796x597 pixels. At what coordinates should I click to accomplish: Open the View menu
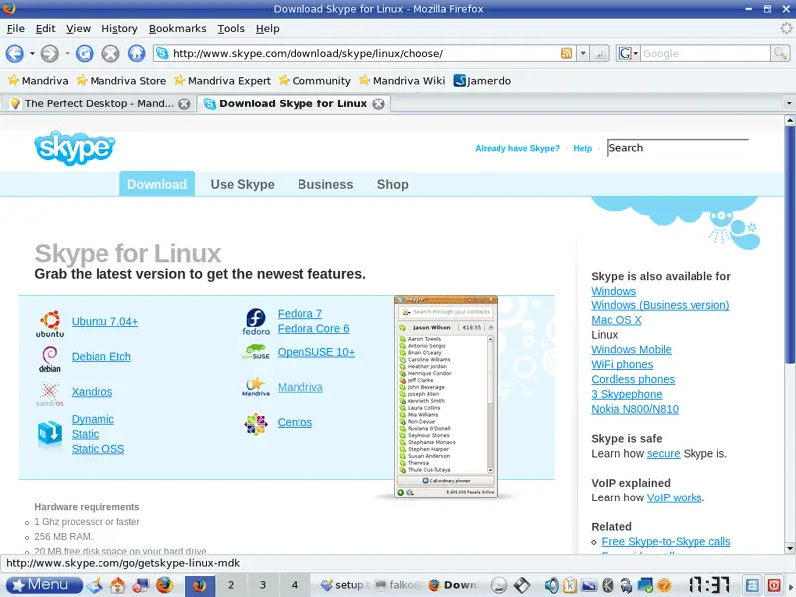(78, 29)
